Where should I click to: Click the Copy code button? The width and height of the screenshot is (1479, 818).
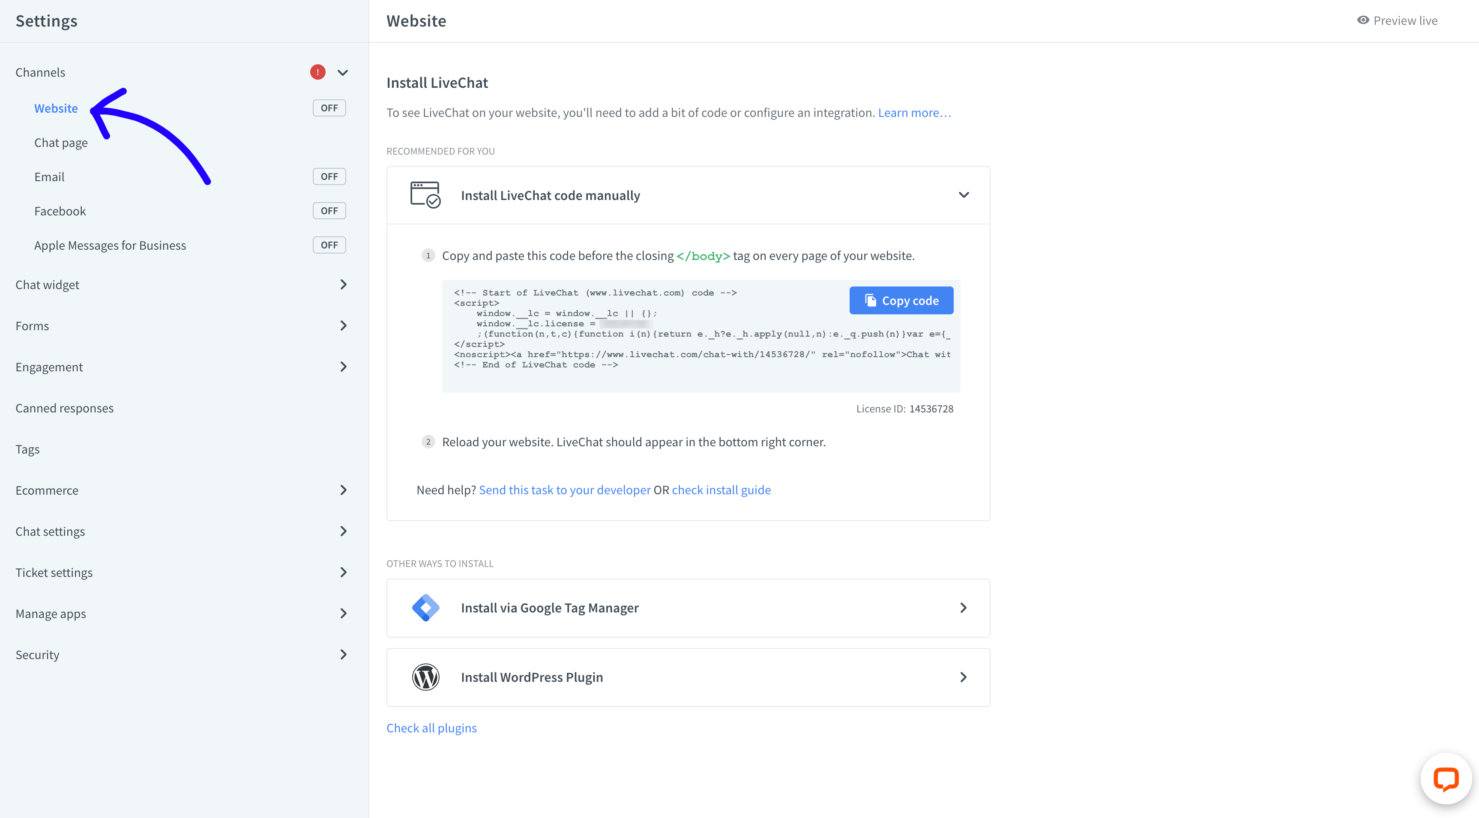click(901, 300)
